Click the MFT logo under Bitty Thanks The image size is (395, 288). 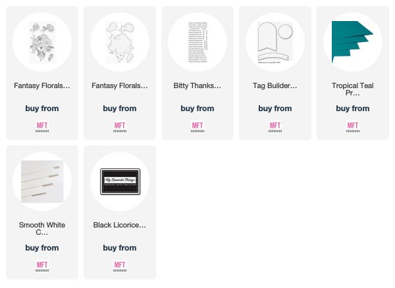[x=197, y=127]
